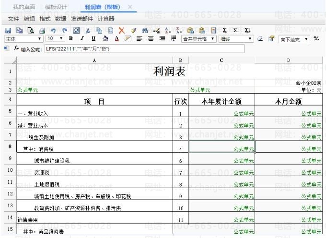Click the 销售费用 cell
The image size is (326, 238).
click(x=94, y=218)
